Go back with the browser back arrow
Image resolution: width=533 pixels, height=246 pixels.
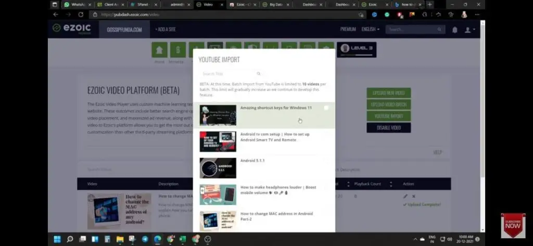[x=56, y=15]
